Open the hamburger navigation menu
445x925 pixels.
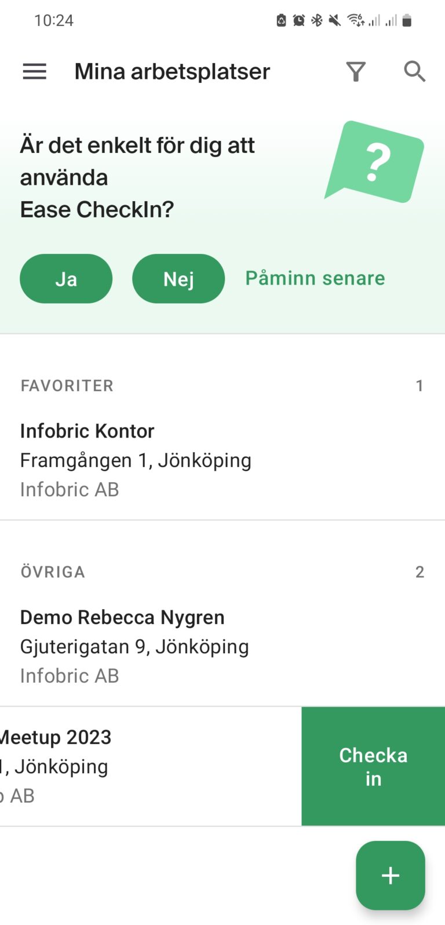35,72
